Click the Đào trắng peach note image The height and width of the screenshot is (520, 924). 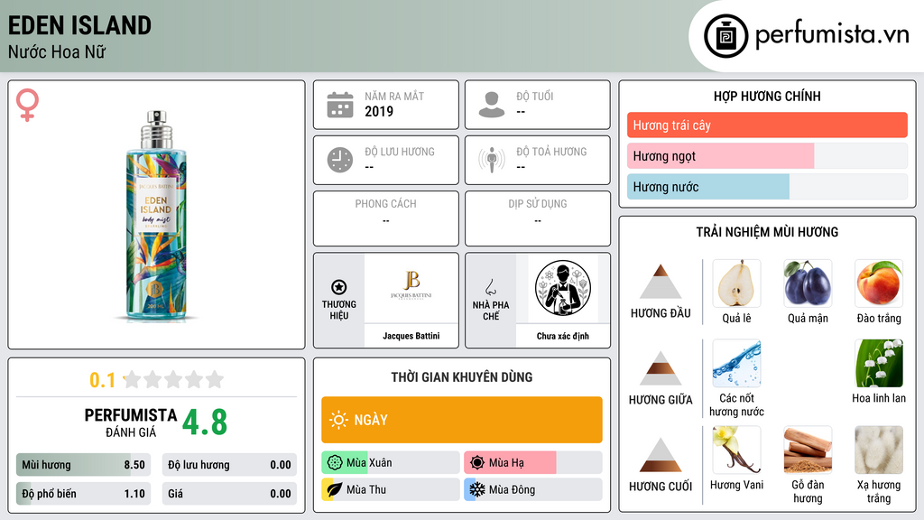point(879,283)
